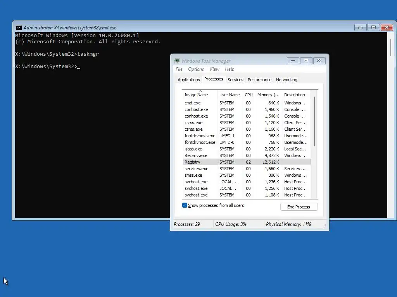This screenshot has width=397, height=297.
Task: Click the command prompt cursor line
Action: (48, 67)
